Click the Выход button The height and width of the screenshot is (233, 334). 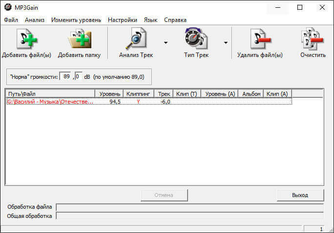coord(300,195)
